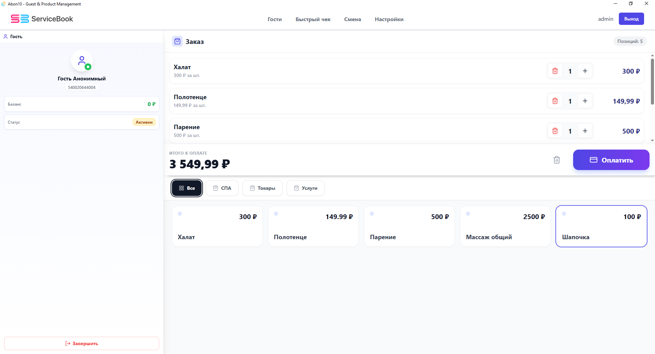Open the Настройки menu

[389, 19]
